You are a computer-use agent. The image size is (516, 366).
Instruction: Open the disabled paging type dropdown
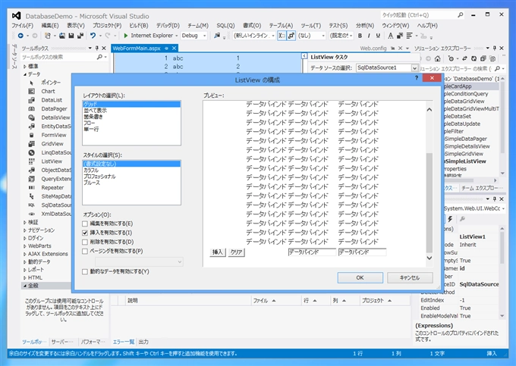click(139, 262)
